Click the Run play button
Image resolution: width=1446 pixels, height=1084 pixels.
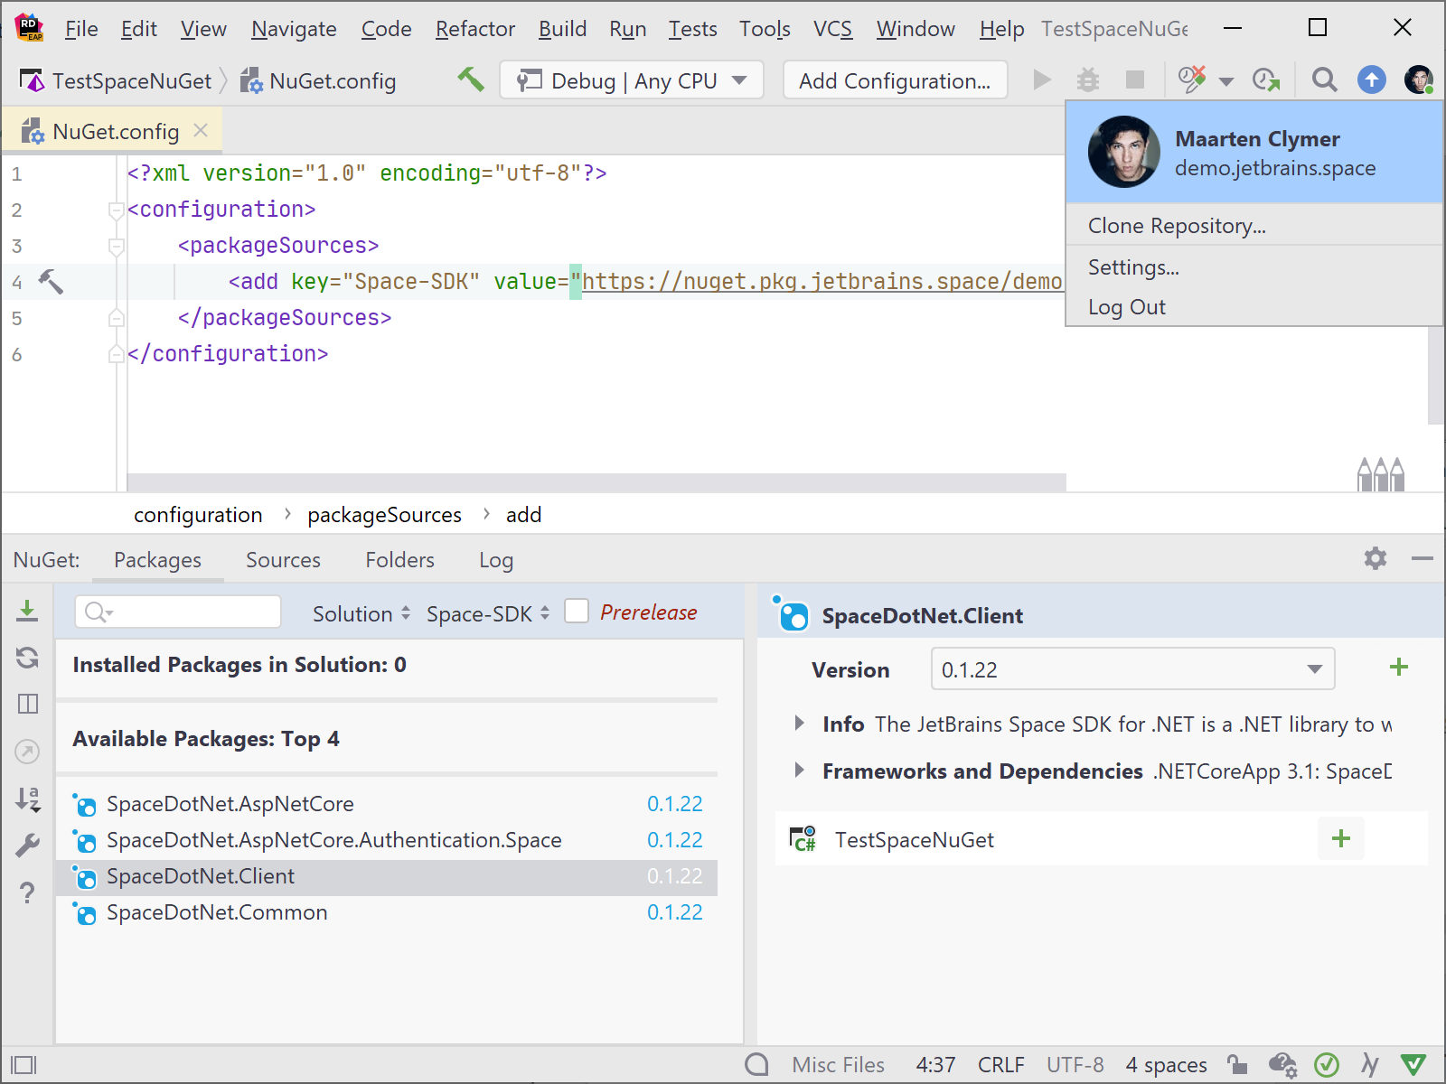[x=1042, y=80]
